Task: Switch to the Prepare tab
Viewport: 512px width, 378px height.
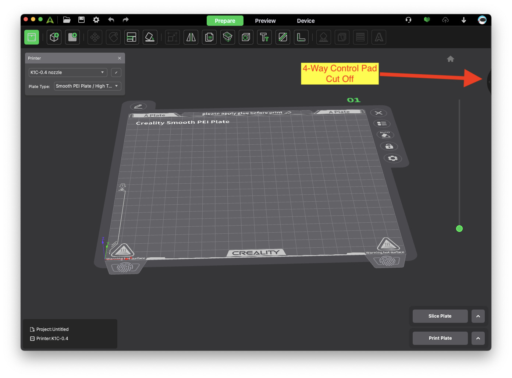Action: coord(225,21)
